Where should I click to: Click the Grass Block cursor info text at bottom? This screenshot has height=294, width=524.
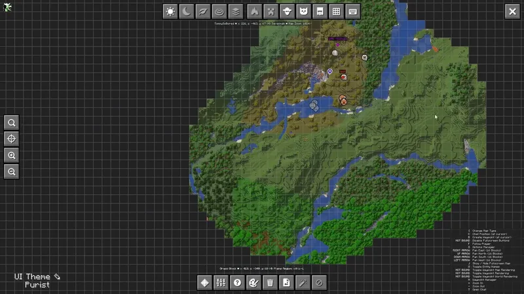[x=261, y=269]
